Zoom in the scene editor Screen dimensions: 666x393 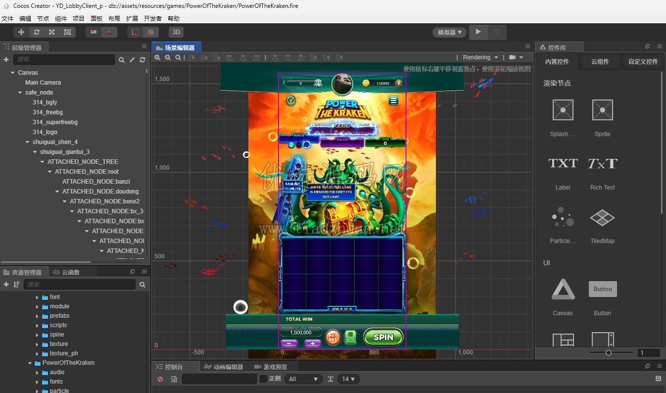click(x=157, y=57)
